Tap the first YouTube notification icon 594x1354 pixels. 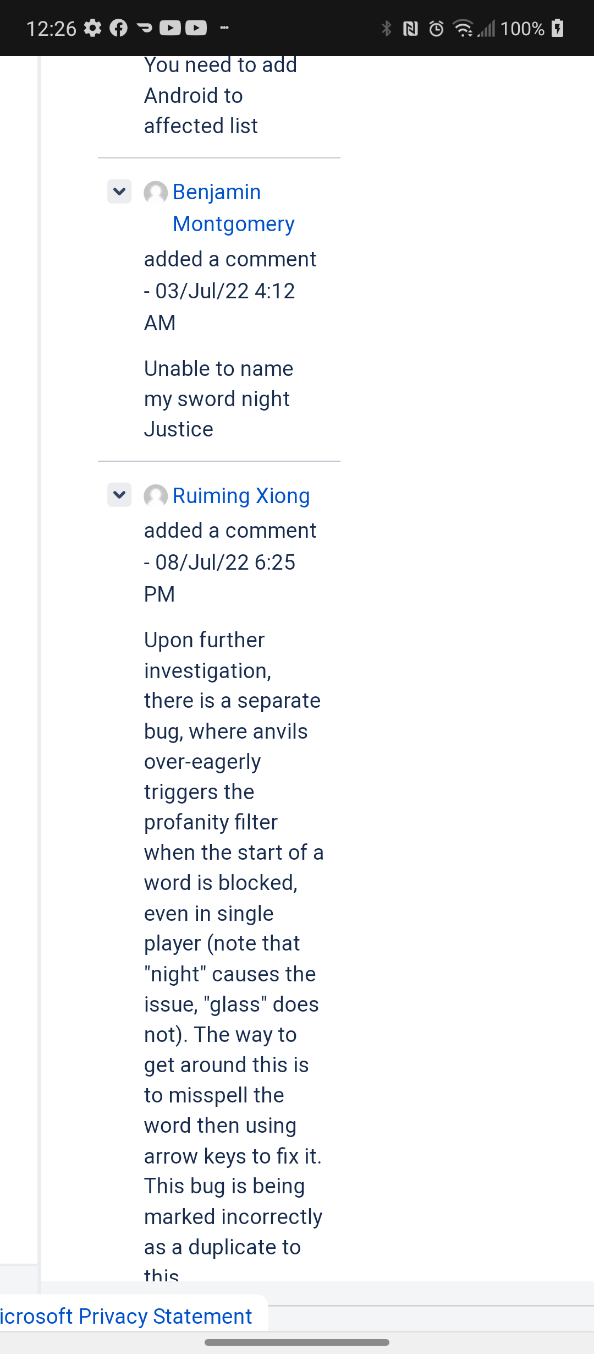coord(170,28)
